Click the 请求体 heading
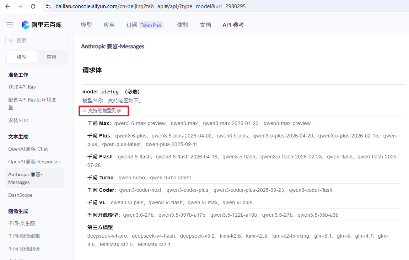Viewport: 409px width, 260px height. point(92,70)
